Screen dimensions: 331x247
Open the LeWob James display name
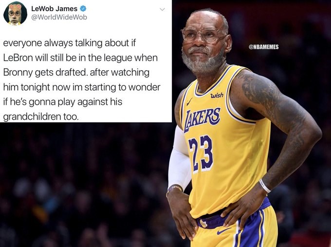pos(54,9)
